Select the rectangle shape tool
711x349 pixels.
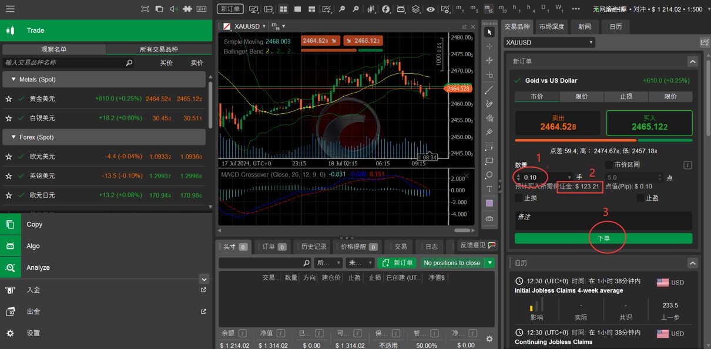coord(489,161)
